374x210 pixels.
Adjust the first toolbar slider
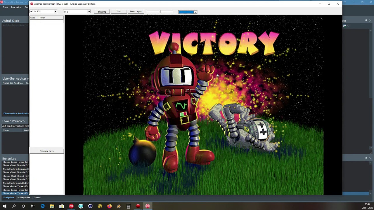(153, 12)
